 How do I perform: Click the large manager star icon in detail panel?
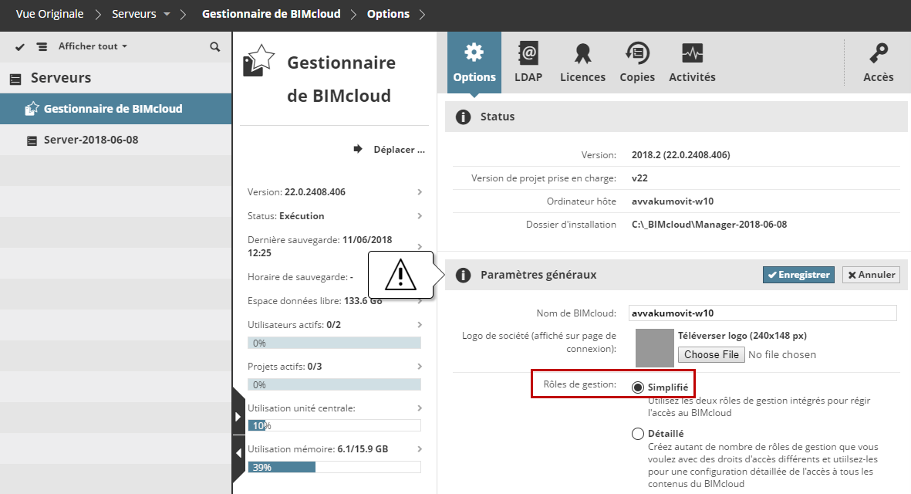click(258, 60)
